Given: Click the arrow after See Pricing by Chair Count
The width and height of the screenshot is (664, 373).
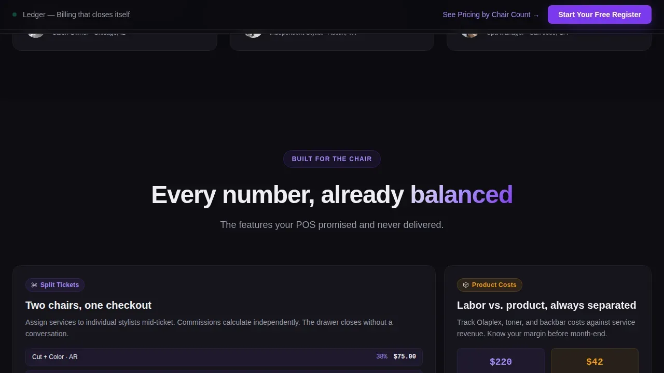Looking at the screenshot, I should [536, 15].
